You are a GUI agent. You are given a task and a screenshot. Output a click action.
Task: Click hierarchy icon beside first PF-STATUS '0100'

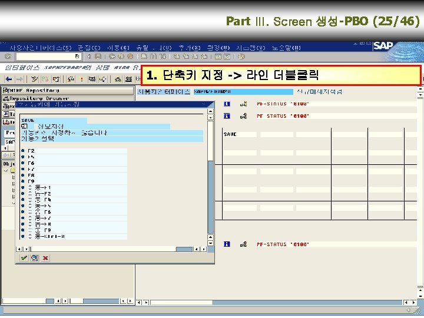click(243, 104)
